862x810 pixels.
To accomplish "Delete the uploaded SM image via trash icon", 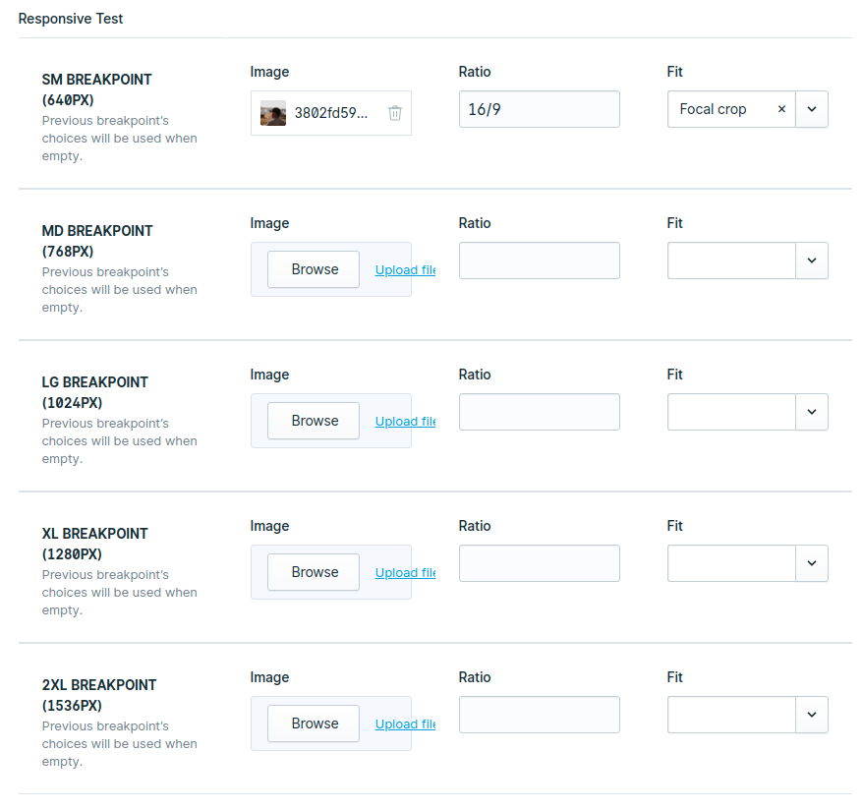I will pos(395,113).
